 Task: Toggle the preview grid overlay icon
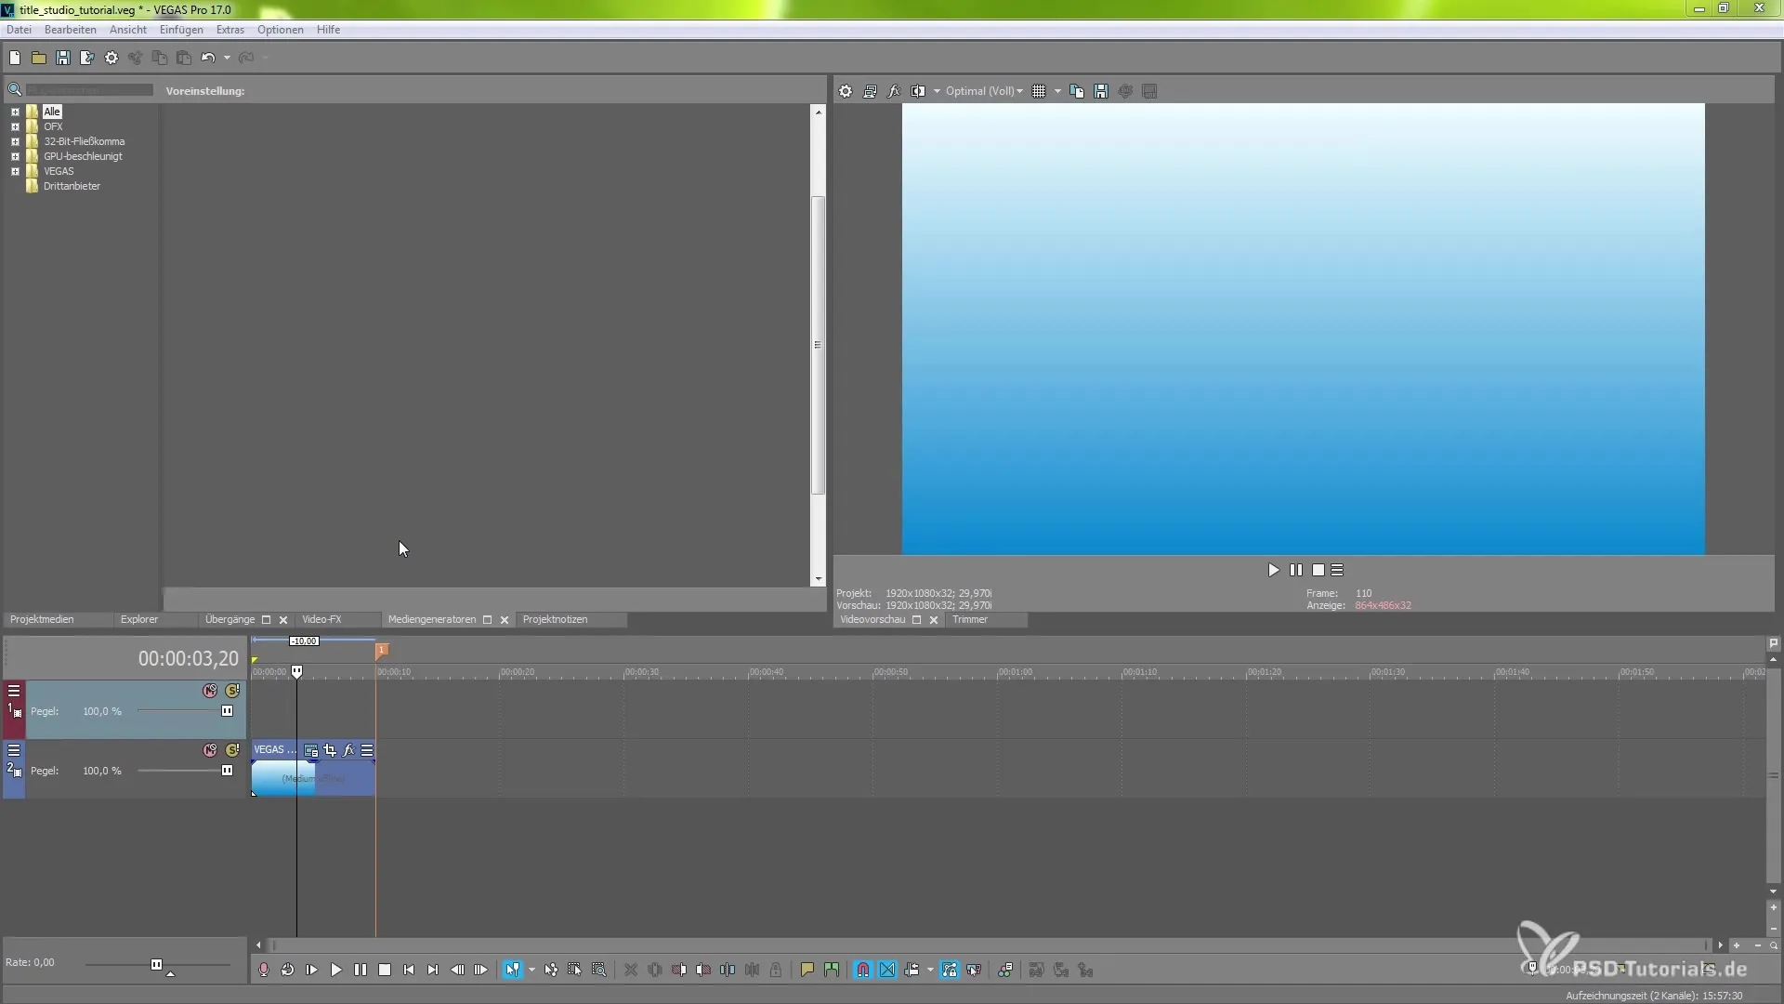(1039, 91)
